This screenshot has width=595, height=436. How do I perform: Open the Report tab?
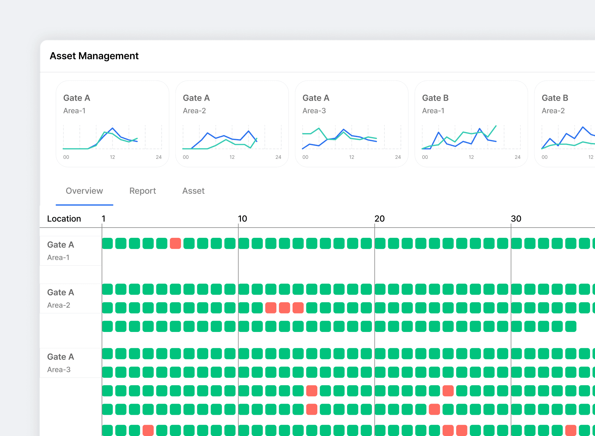(142, 191)
